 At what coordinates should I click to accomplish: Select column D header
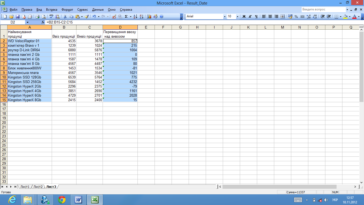(x=120, y=27)
